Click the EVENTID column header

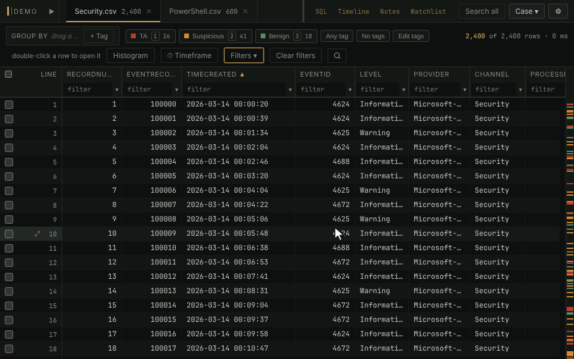click(x=315, y=74)
